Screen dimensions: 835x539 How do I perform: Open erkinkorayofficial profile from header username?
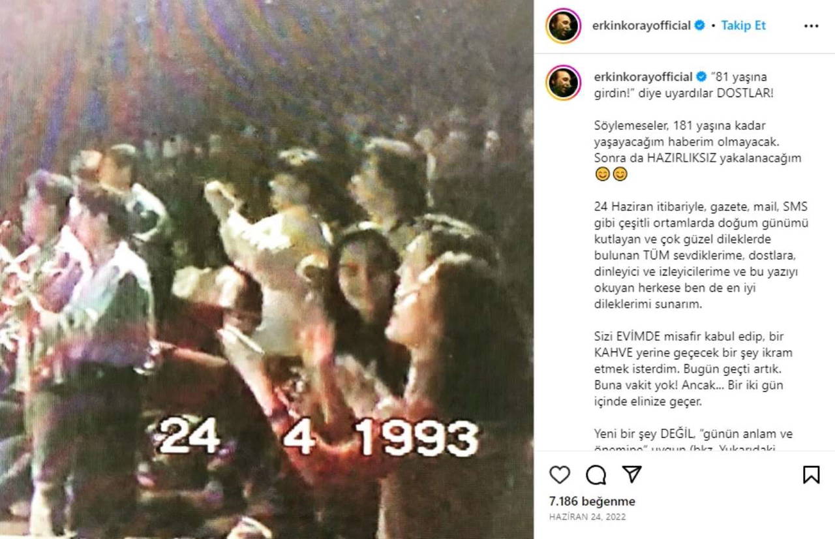[641, 25]
